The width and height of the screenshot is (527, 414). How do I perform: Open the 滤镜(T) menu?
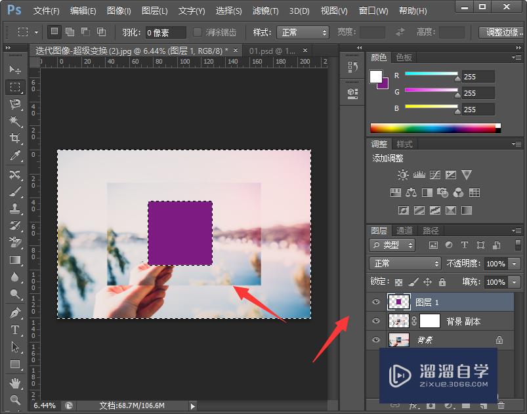(266, 10)
